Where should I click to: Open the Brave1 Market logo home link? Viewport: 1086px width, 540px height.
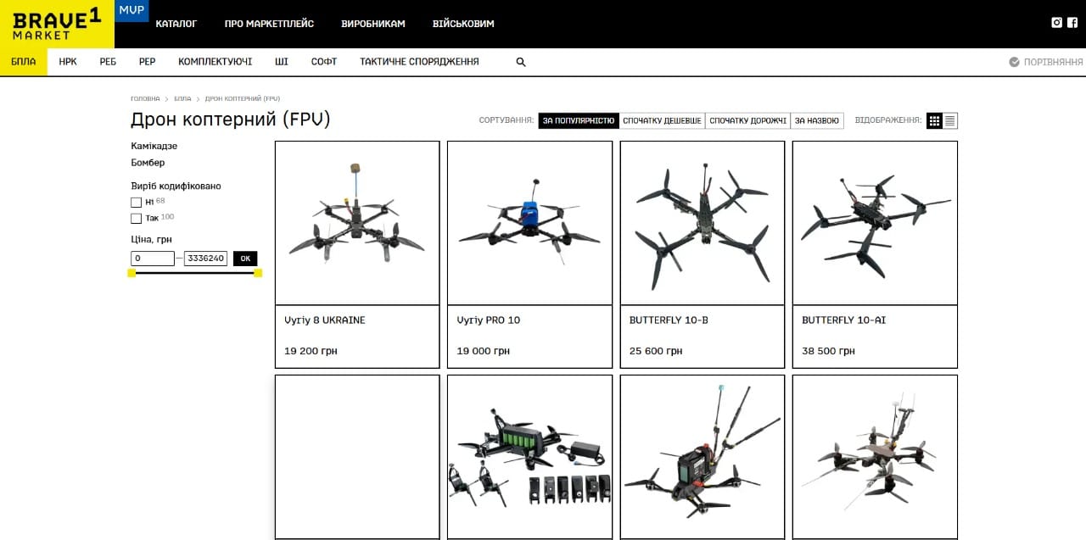(x=57, y=24)
